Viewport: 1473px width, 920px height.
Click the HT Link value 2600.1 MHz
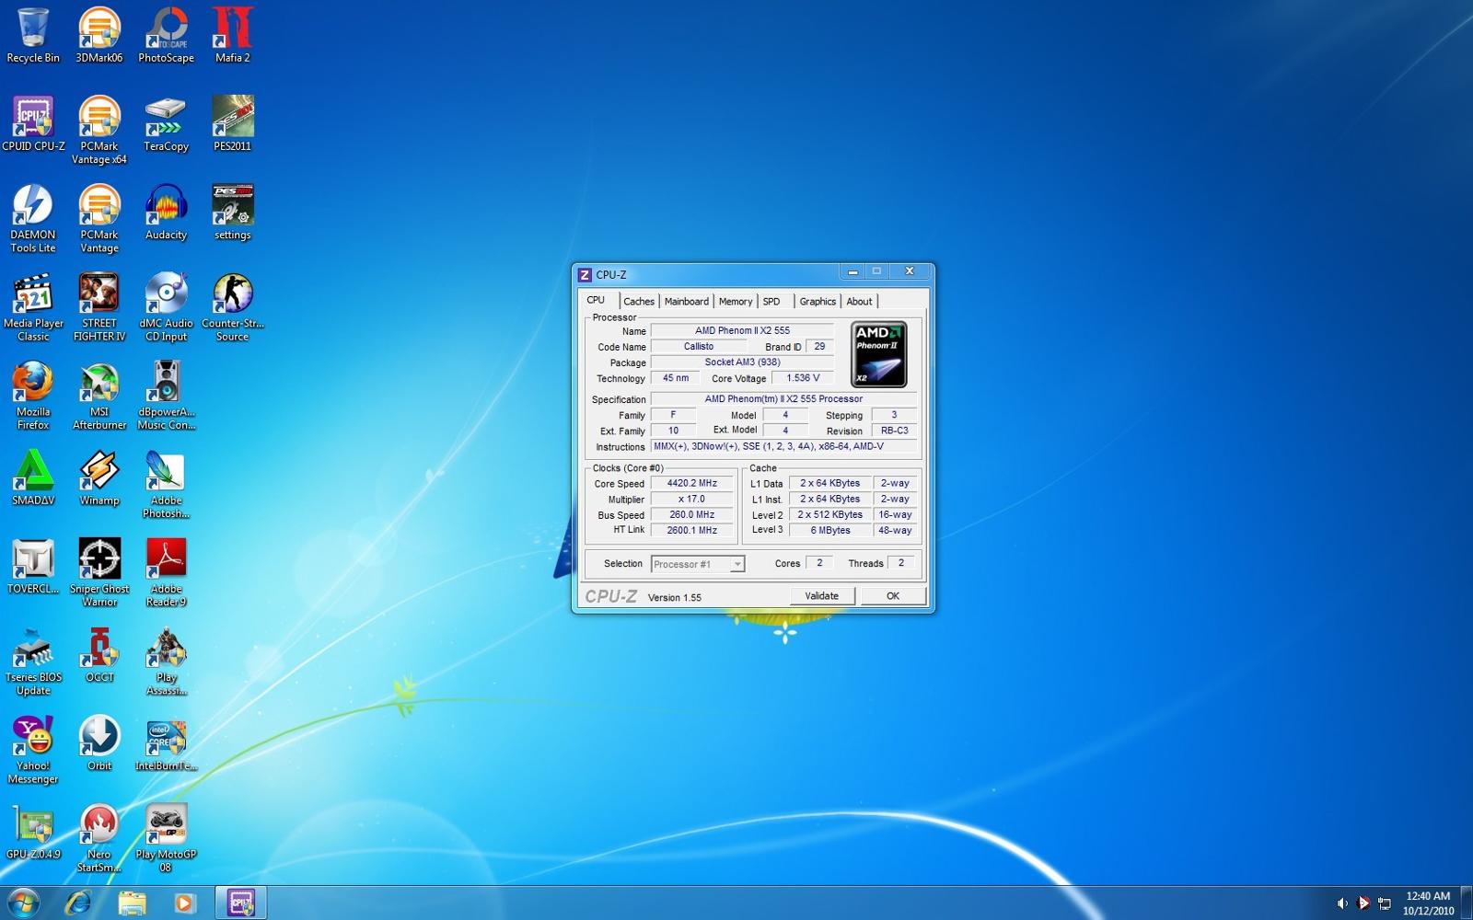point(692,531)
